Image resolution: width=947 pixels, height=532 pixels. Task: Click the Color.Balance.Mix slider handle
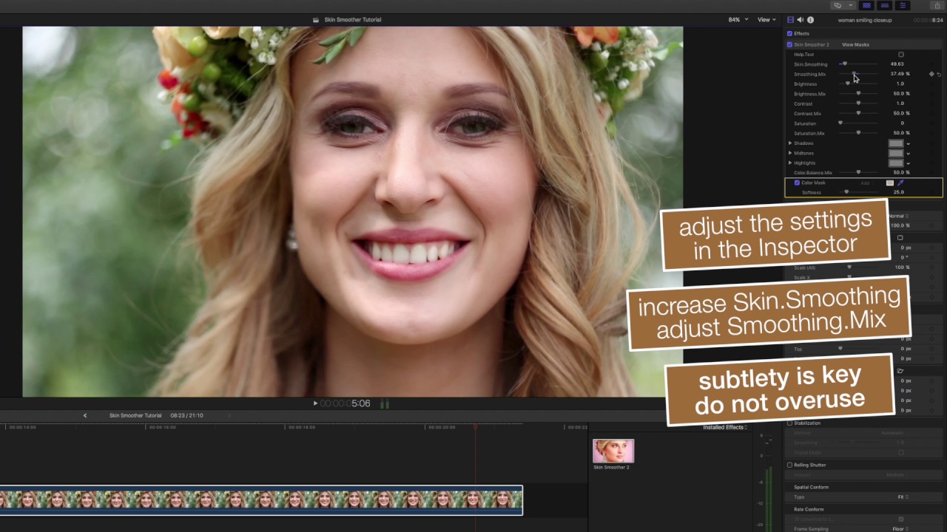pos(858,172)
